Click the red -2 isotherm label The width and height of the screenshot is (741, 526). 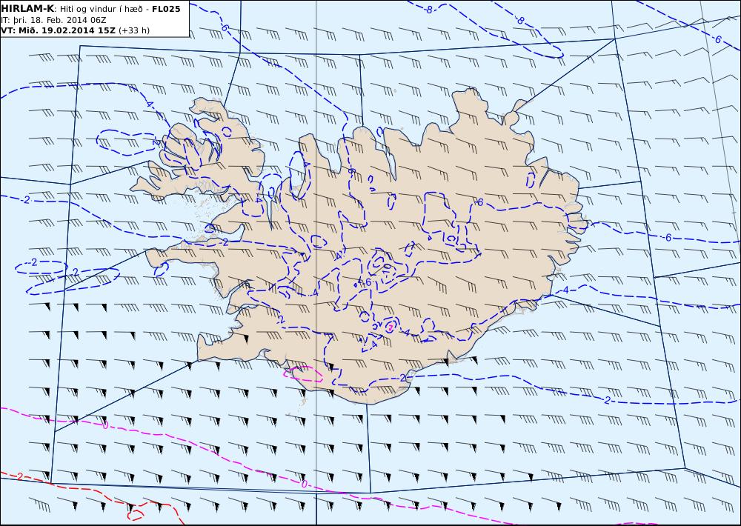[x=19, y=477]
